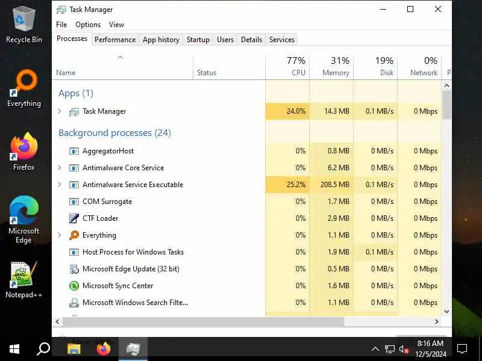The height and width of the screenshot is (361, 482).
Task: Select the Notepad++ desktop shortcut
Action: coord(24,280)
